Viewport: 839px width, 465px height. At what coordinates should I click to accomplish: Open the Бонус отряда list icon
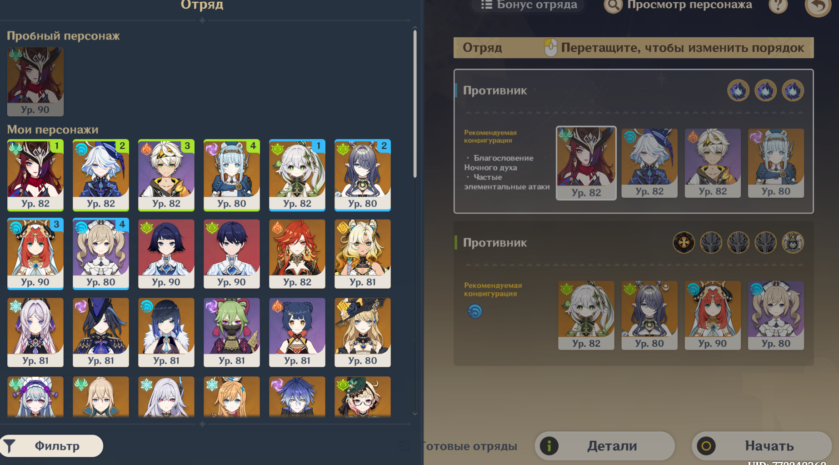click(x=487, y=5)
